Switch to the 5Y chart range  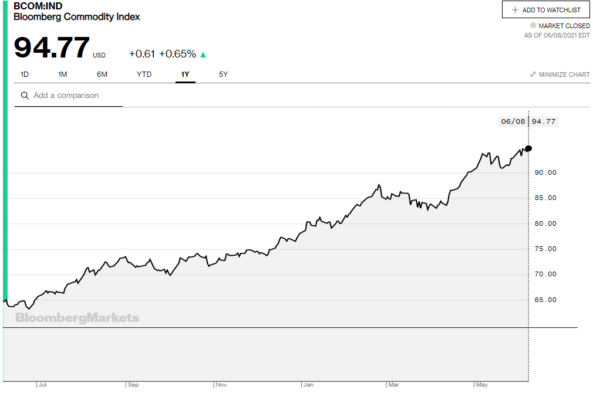223,74
